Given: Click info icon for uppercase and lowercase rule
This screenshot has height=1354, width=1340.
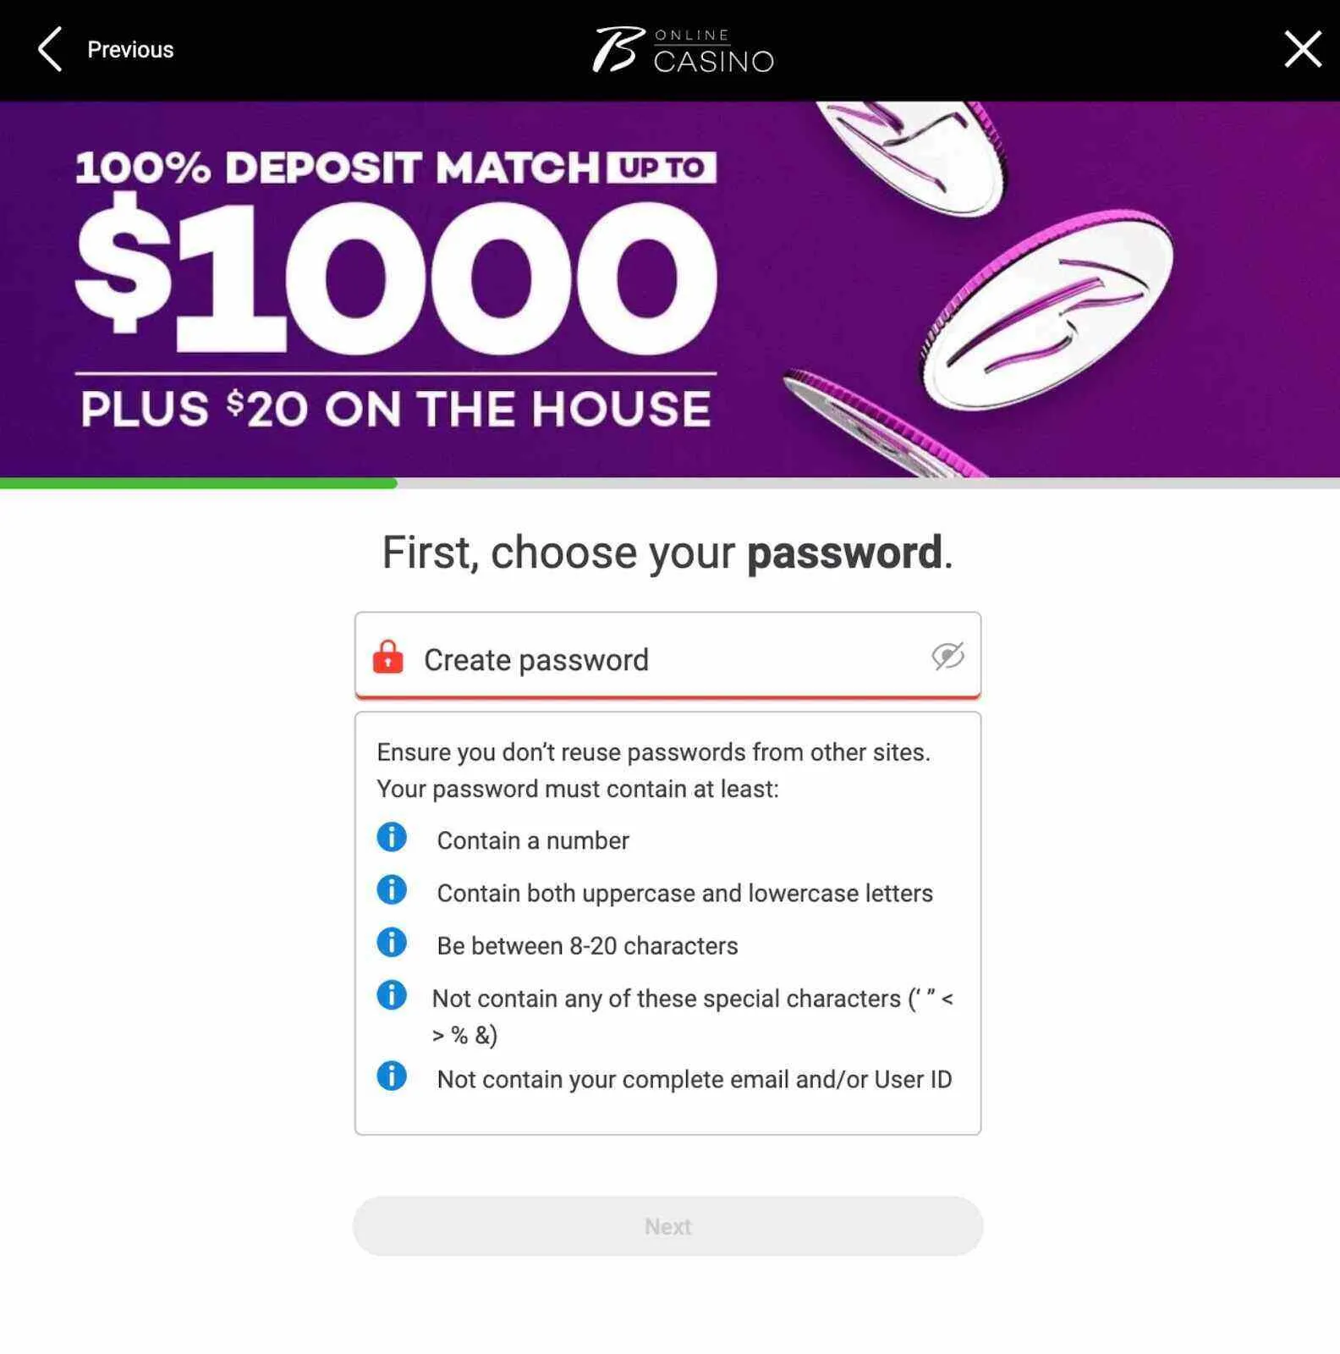Looking at the screenshot, I should pyautogui.click(x=392, y=890).
